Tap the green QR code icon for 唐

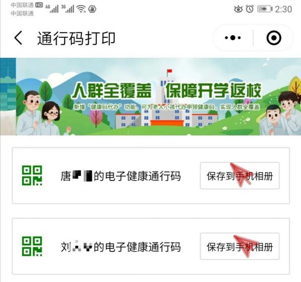coord(32,175)
